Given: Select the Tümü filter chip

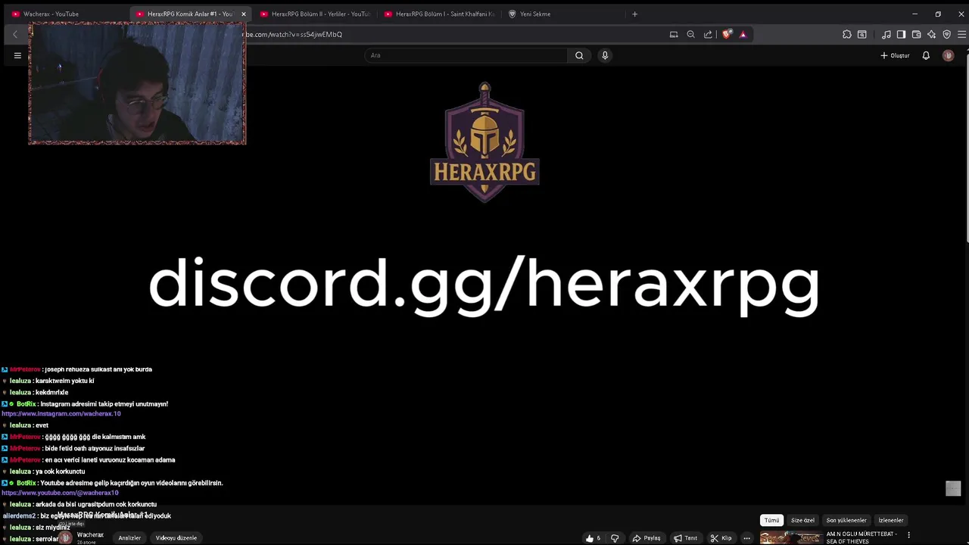Looking at the screenshot, I should pos(771,520).
